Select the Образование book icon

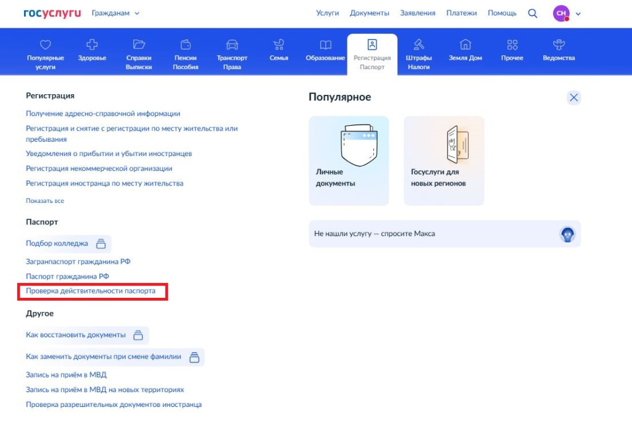pyautogui.click(x=325, y=44)
